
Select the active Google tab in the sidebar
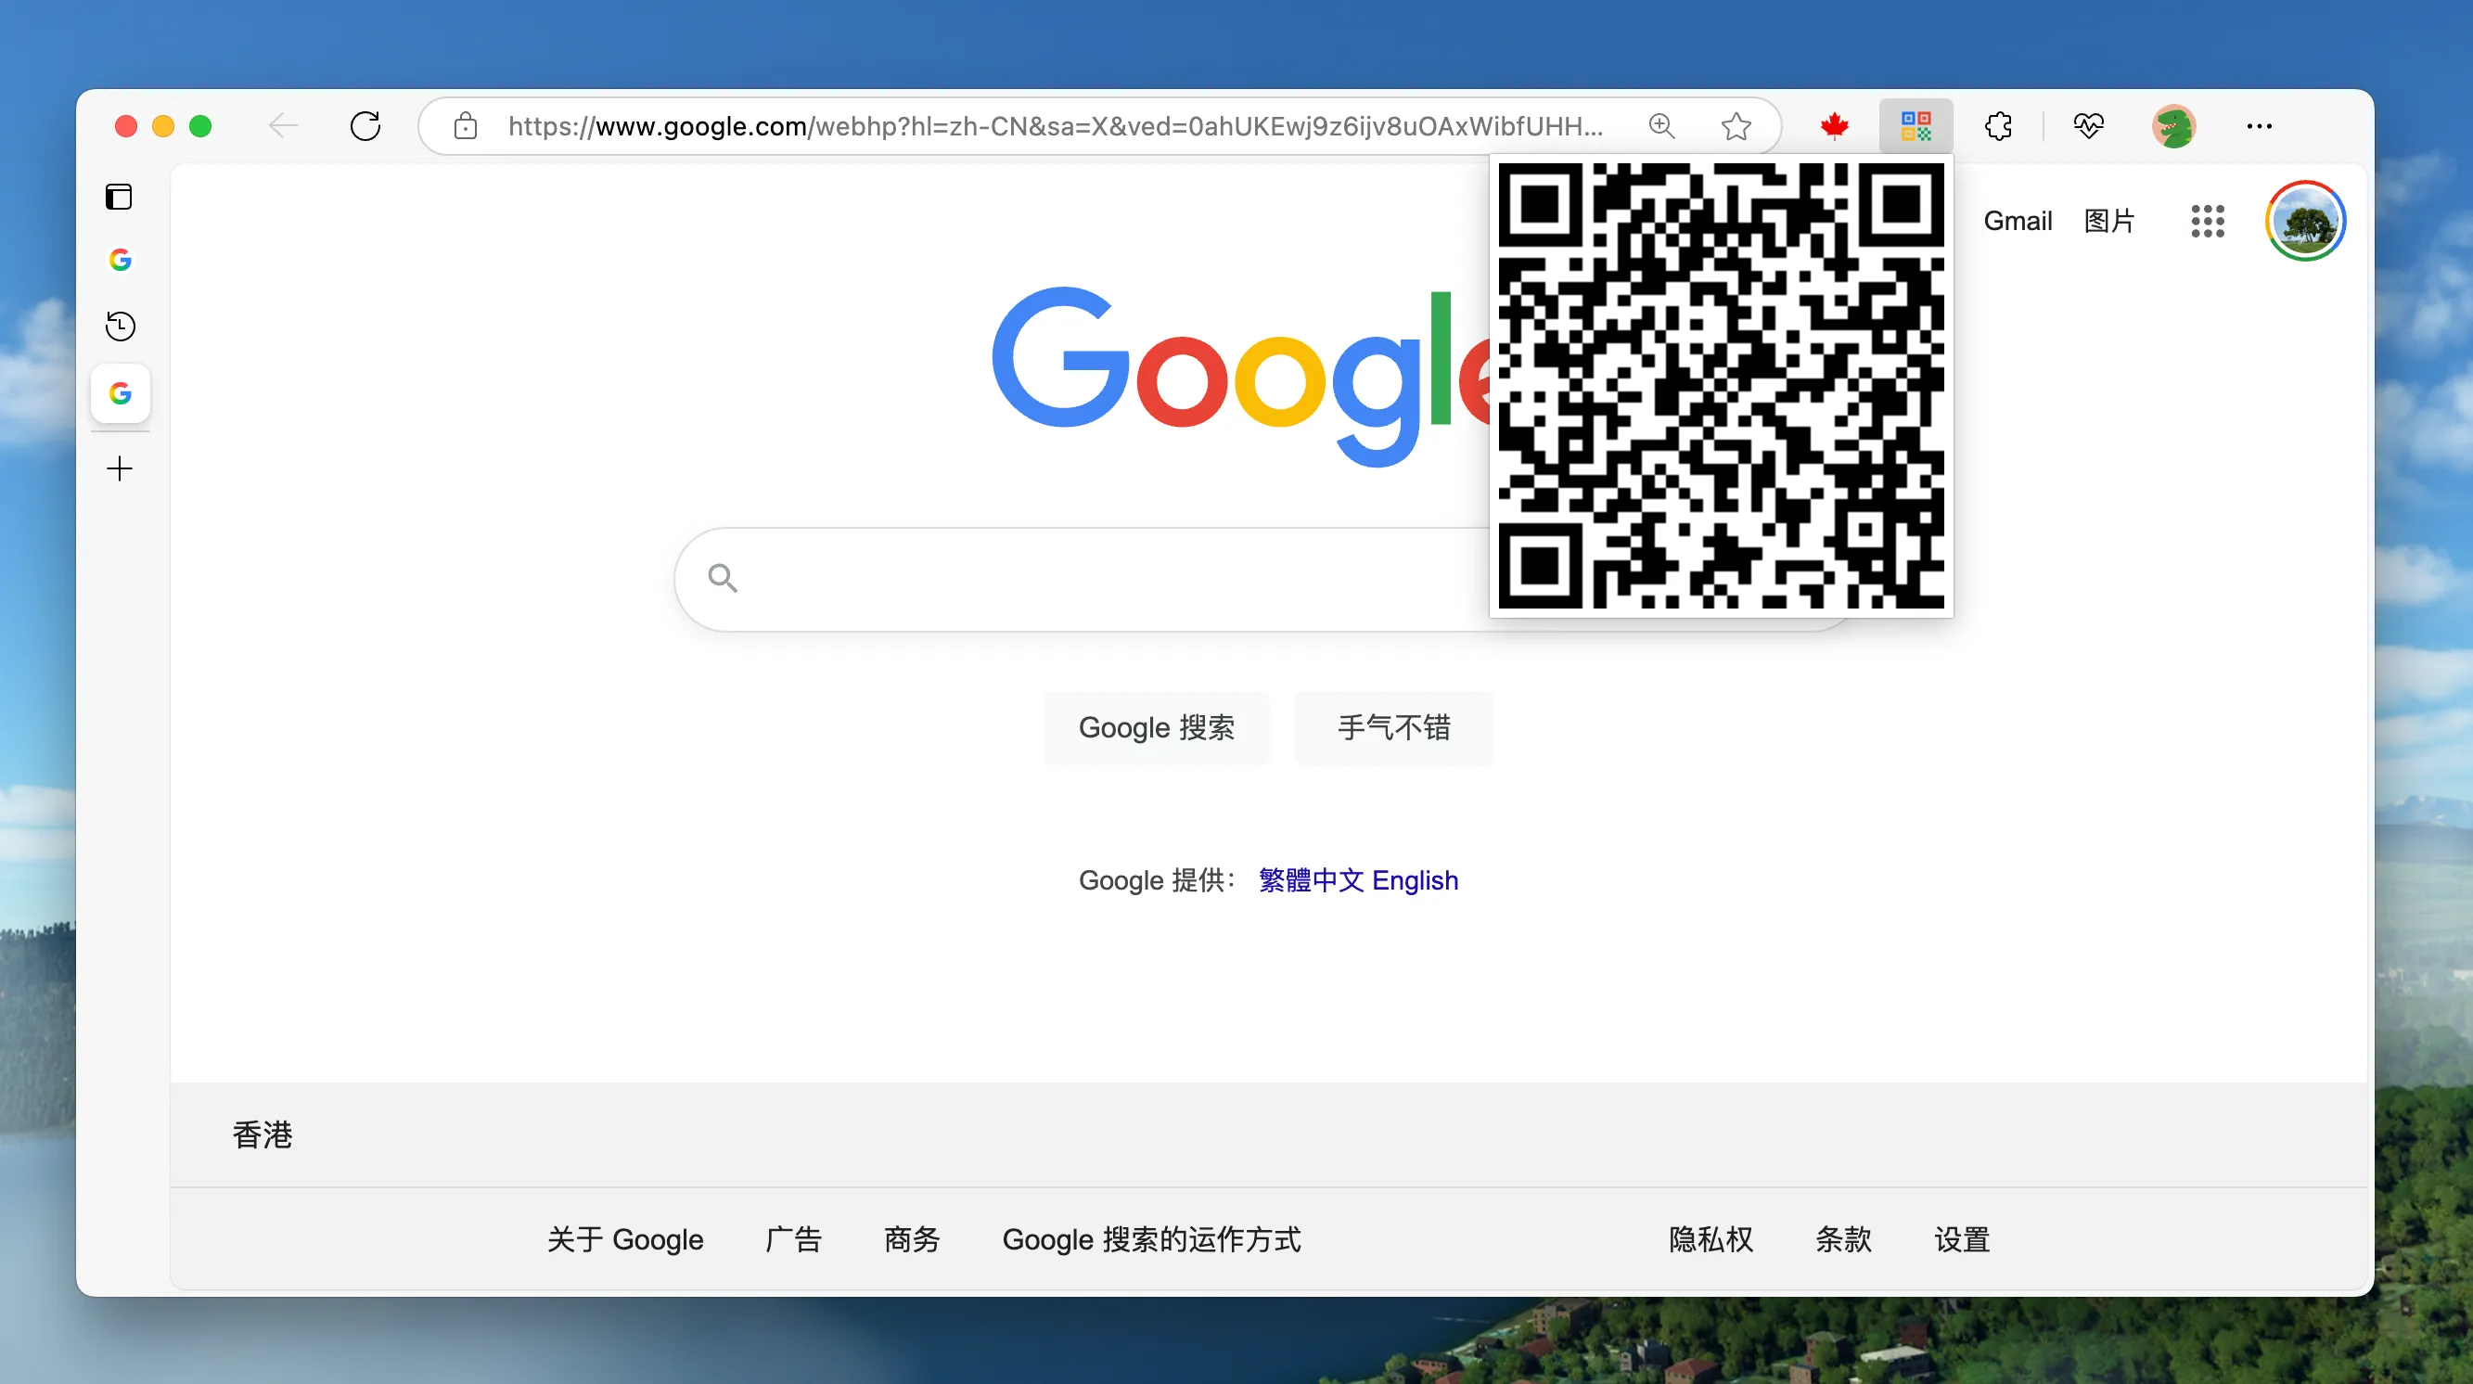coord(120,392)
